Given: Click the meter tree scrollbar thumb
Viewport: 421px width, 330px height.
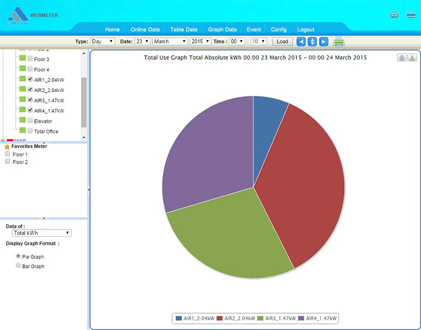Looking at the screenshot, I should 84,102.
